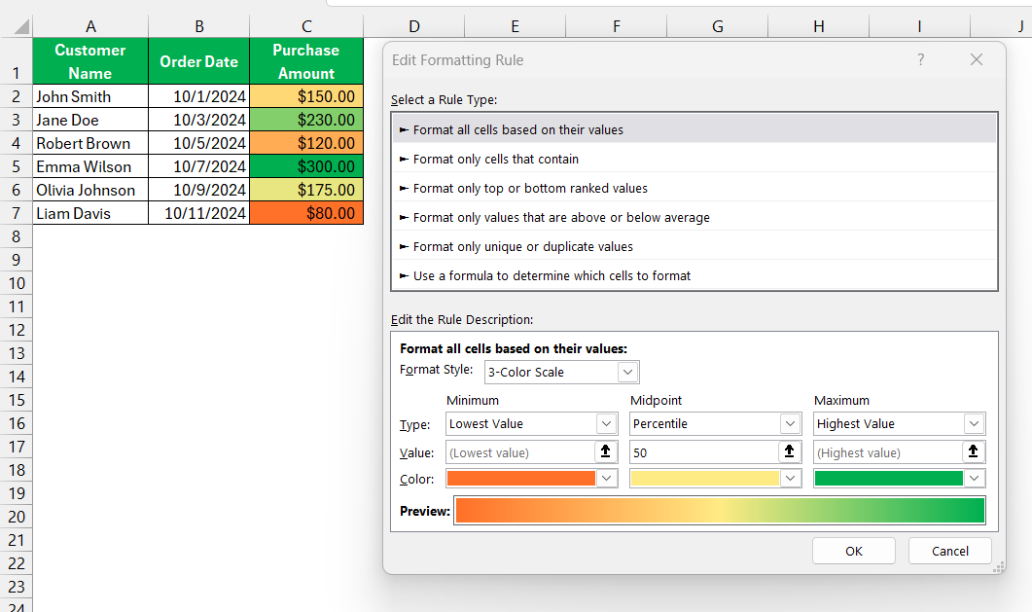Click the date cell 10/11/2024

click(198, 213)
